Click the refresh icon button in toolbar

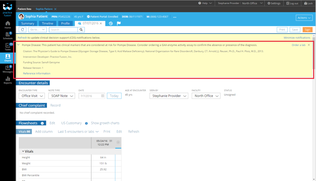pos(22,29)
